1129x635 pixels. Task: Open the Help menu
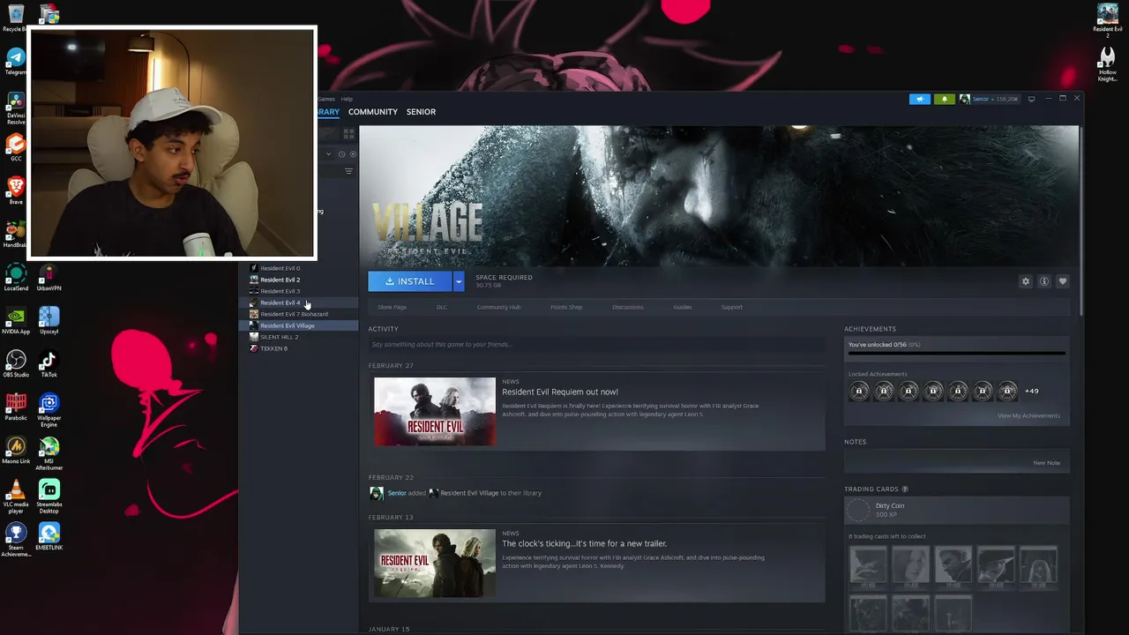(347, 99)
